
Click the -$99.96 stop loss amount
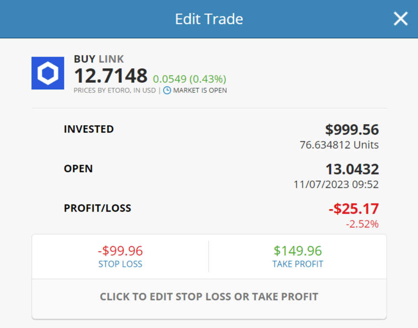click(x=120, y=251)
